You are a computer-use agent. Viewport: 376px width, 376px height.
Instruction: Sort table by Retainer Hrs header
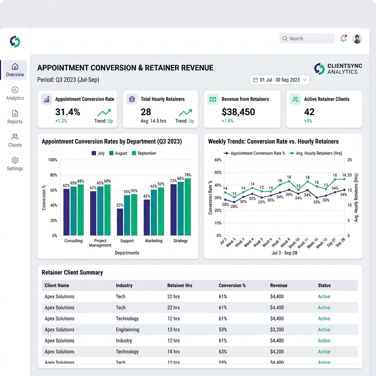(180, 285)
